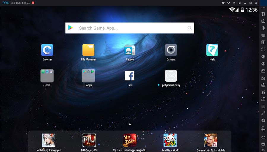Click the NoxPlayer logo in title bar
The image size is (267, 152).
point(6,3)
